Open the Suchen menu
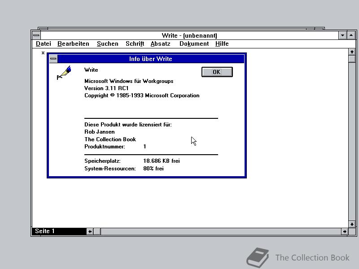The height and width of the screenshot is (269, 359). (107, 43)
